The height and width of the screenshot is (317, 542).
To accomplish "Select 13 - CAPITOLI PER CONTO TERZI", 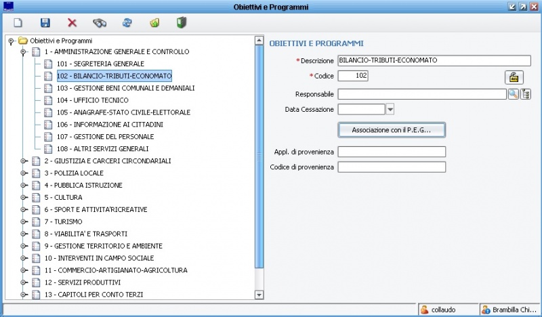I will point(93,295).
